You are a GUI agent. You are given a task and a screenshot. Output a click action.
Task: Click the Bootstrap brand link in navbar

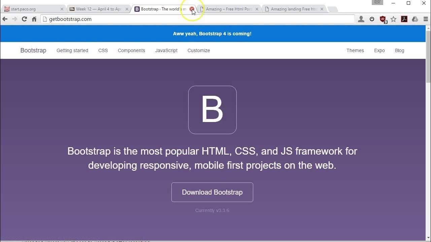[33, 50]
